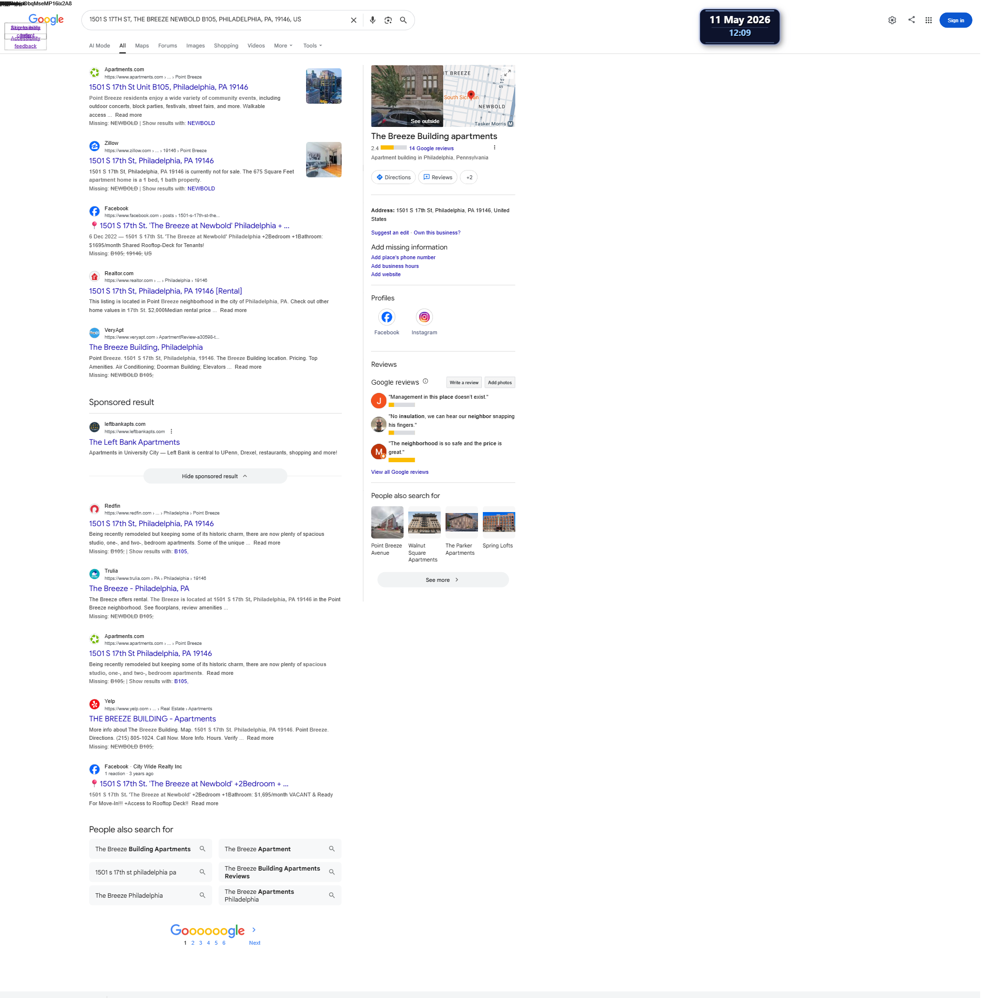This screenshot has height=998, width=986.
Task: Search related term The Breeze Building Apartments Reviews
Action: point(280,873)
